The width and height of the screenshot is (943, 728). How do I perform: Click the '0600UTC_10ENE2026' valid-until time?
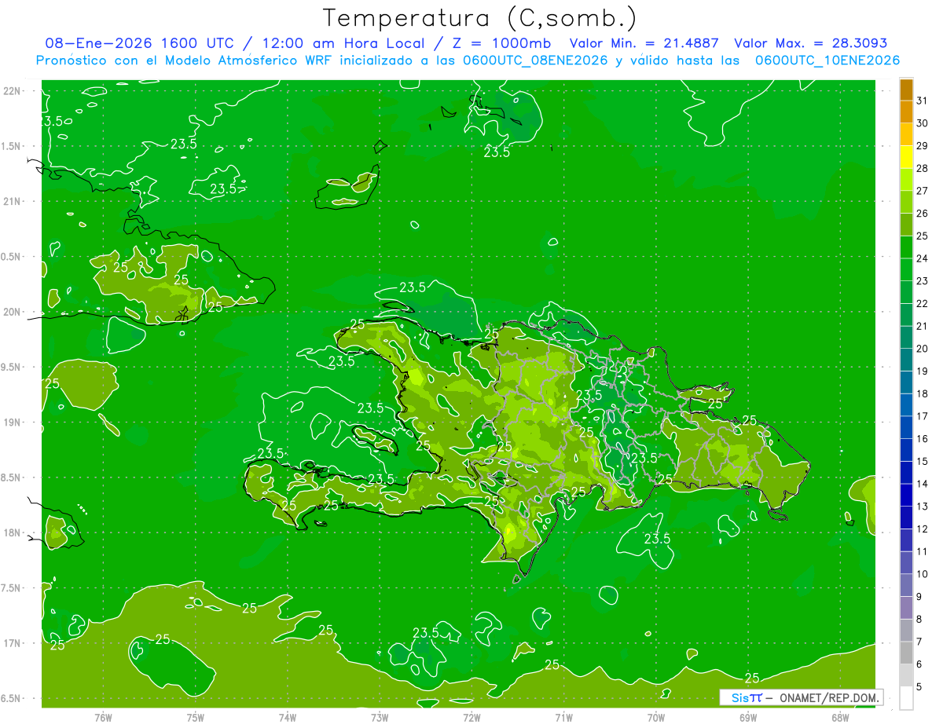point(827,60)
